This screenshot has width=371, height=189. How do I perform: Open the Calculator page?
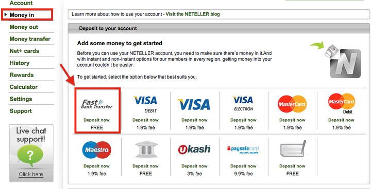pos(23,87)
